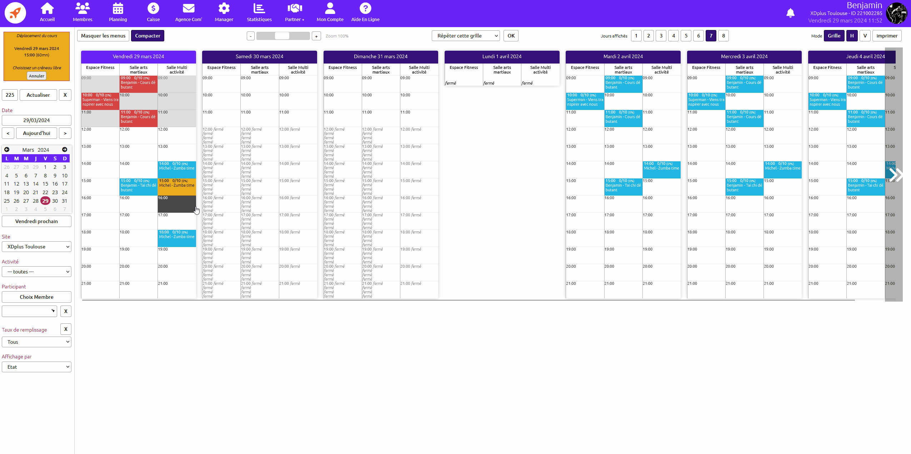Open Friday 10:00 Superman class

pyautogui.click(x=100, y=101)
